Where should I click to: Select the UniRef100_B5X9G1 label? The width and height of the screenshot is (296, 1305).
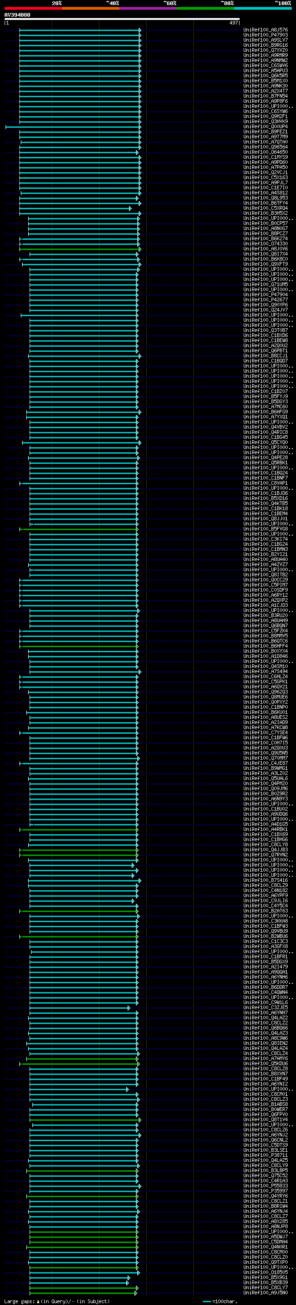[x=265, y=1277]
